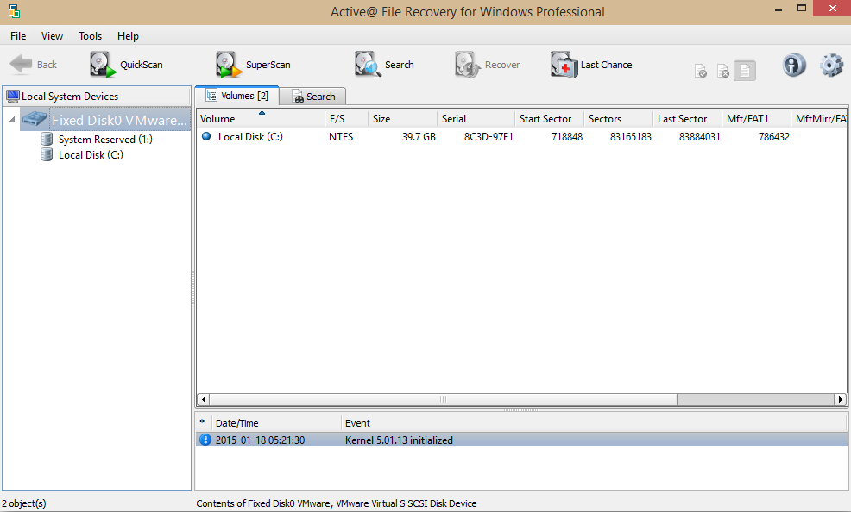Click the 2015-01-18 05:21:30 timestamp
This screenshot has width=851, height=512.
(x=260, y=440)
